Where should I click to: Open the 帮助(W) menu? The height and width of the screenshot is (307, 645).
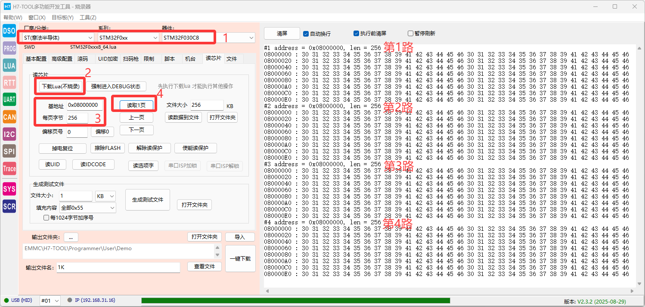coord(13,18)
